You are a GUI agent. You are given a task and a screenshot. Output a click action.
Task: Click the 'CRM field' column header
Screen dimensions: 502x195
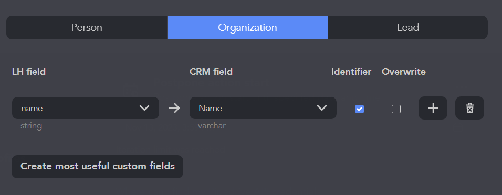pos(211,72)
